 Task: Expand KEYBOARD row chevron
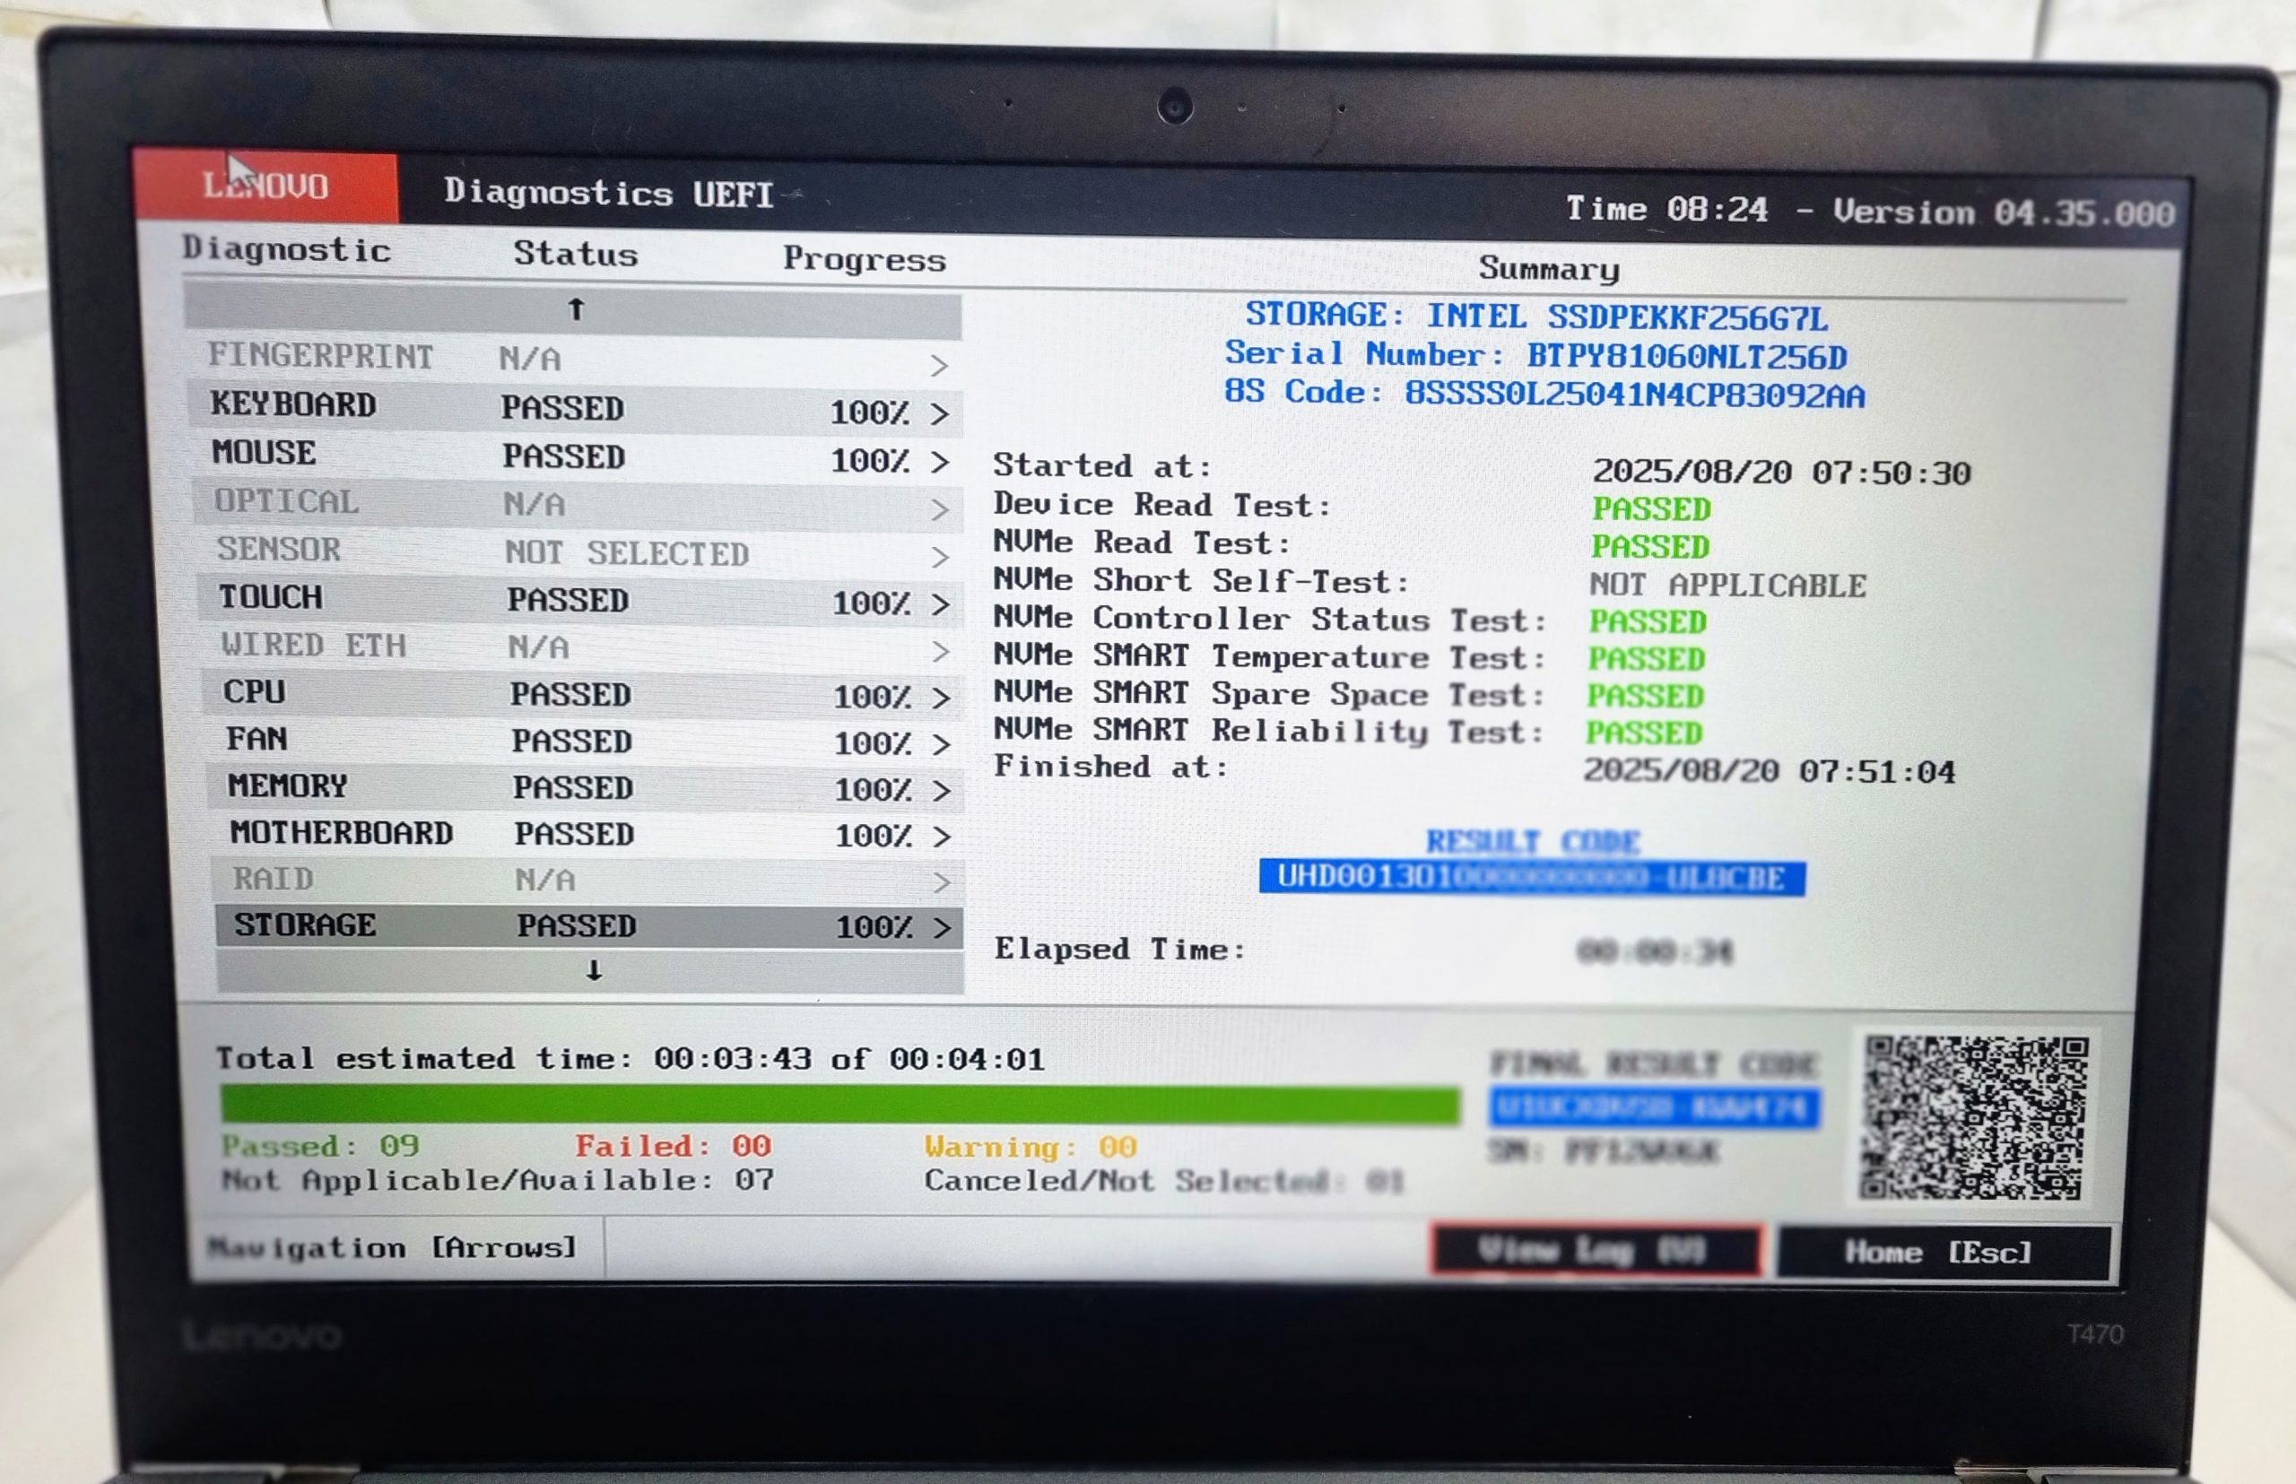coord(940,413)
